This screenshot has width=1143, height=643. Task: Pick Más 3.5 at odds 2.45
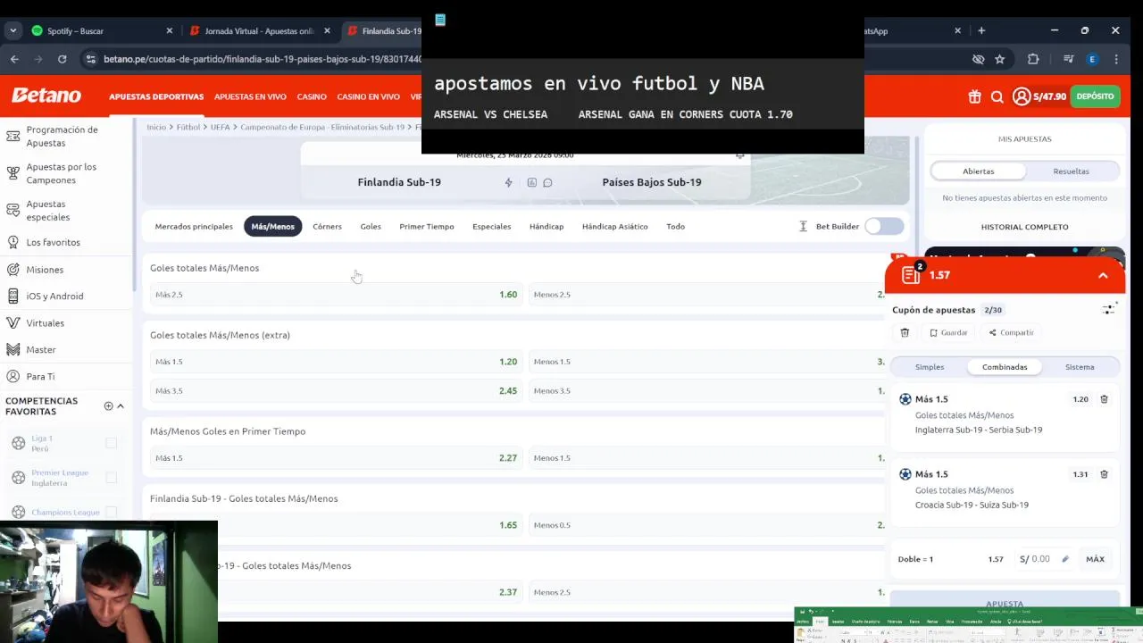coord(336,391)
